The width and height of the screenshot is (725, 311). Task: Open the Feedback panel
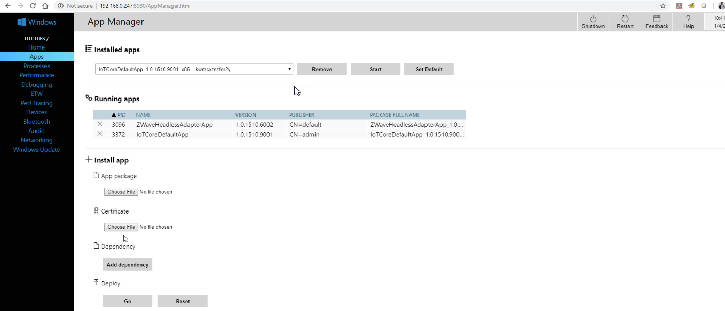click(657, 22)
